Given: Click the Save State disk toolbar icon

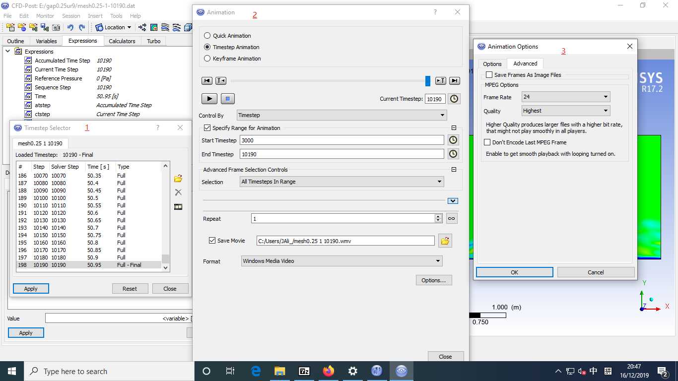Looking at the screenshot, I should point(44,27).
